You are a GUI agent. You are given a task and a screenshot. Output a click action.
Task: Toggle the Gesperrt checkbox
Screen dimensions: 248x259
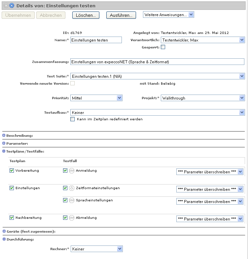(163, 47)
